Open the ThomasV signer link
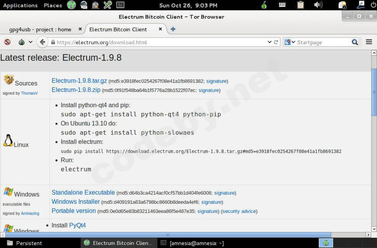 click(29, 93)
